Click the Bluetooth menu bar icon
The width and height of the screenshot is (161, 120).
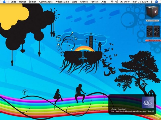[151, 2]
